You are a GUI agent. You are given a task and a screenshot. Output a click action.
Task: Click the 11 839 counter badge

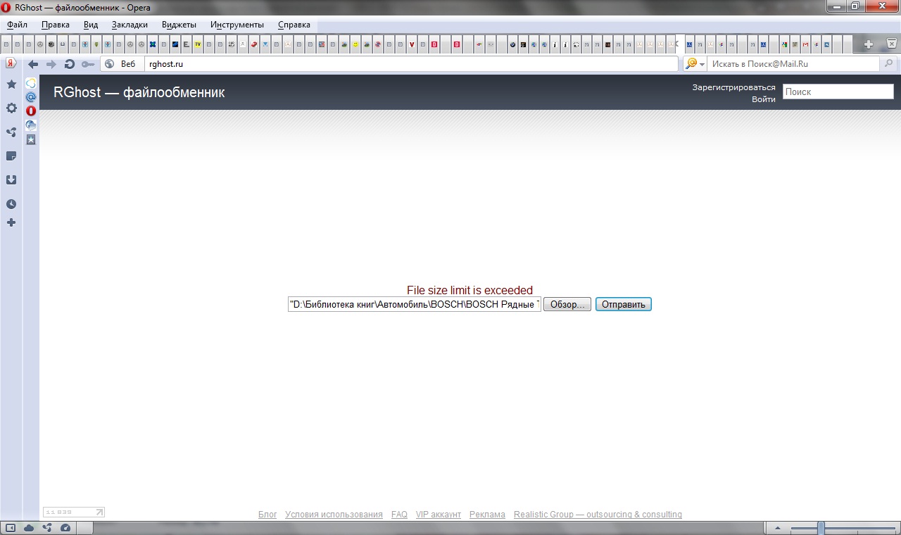pos(74,512)
